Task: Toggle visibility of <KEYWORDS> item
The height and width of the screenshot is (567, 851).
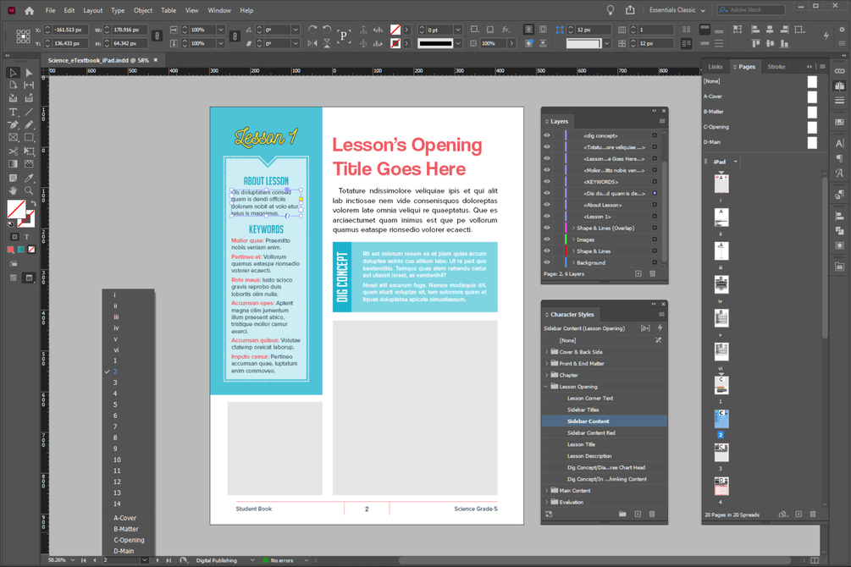Action: [x=547, y=182]
